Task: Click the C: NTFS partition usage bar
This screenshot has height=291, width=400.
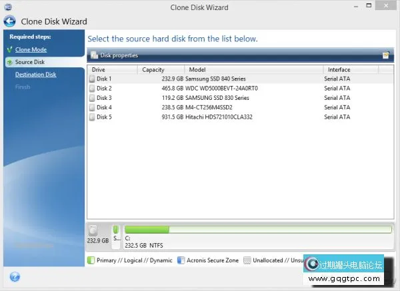Action: (258, 230)
